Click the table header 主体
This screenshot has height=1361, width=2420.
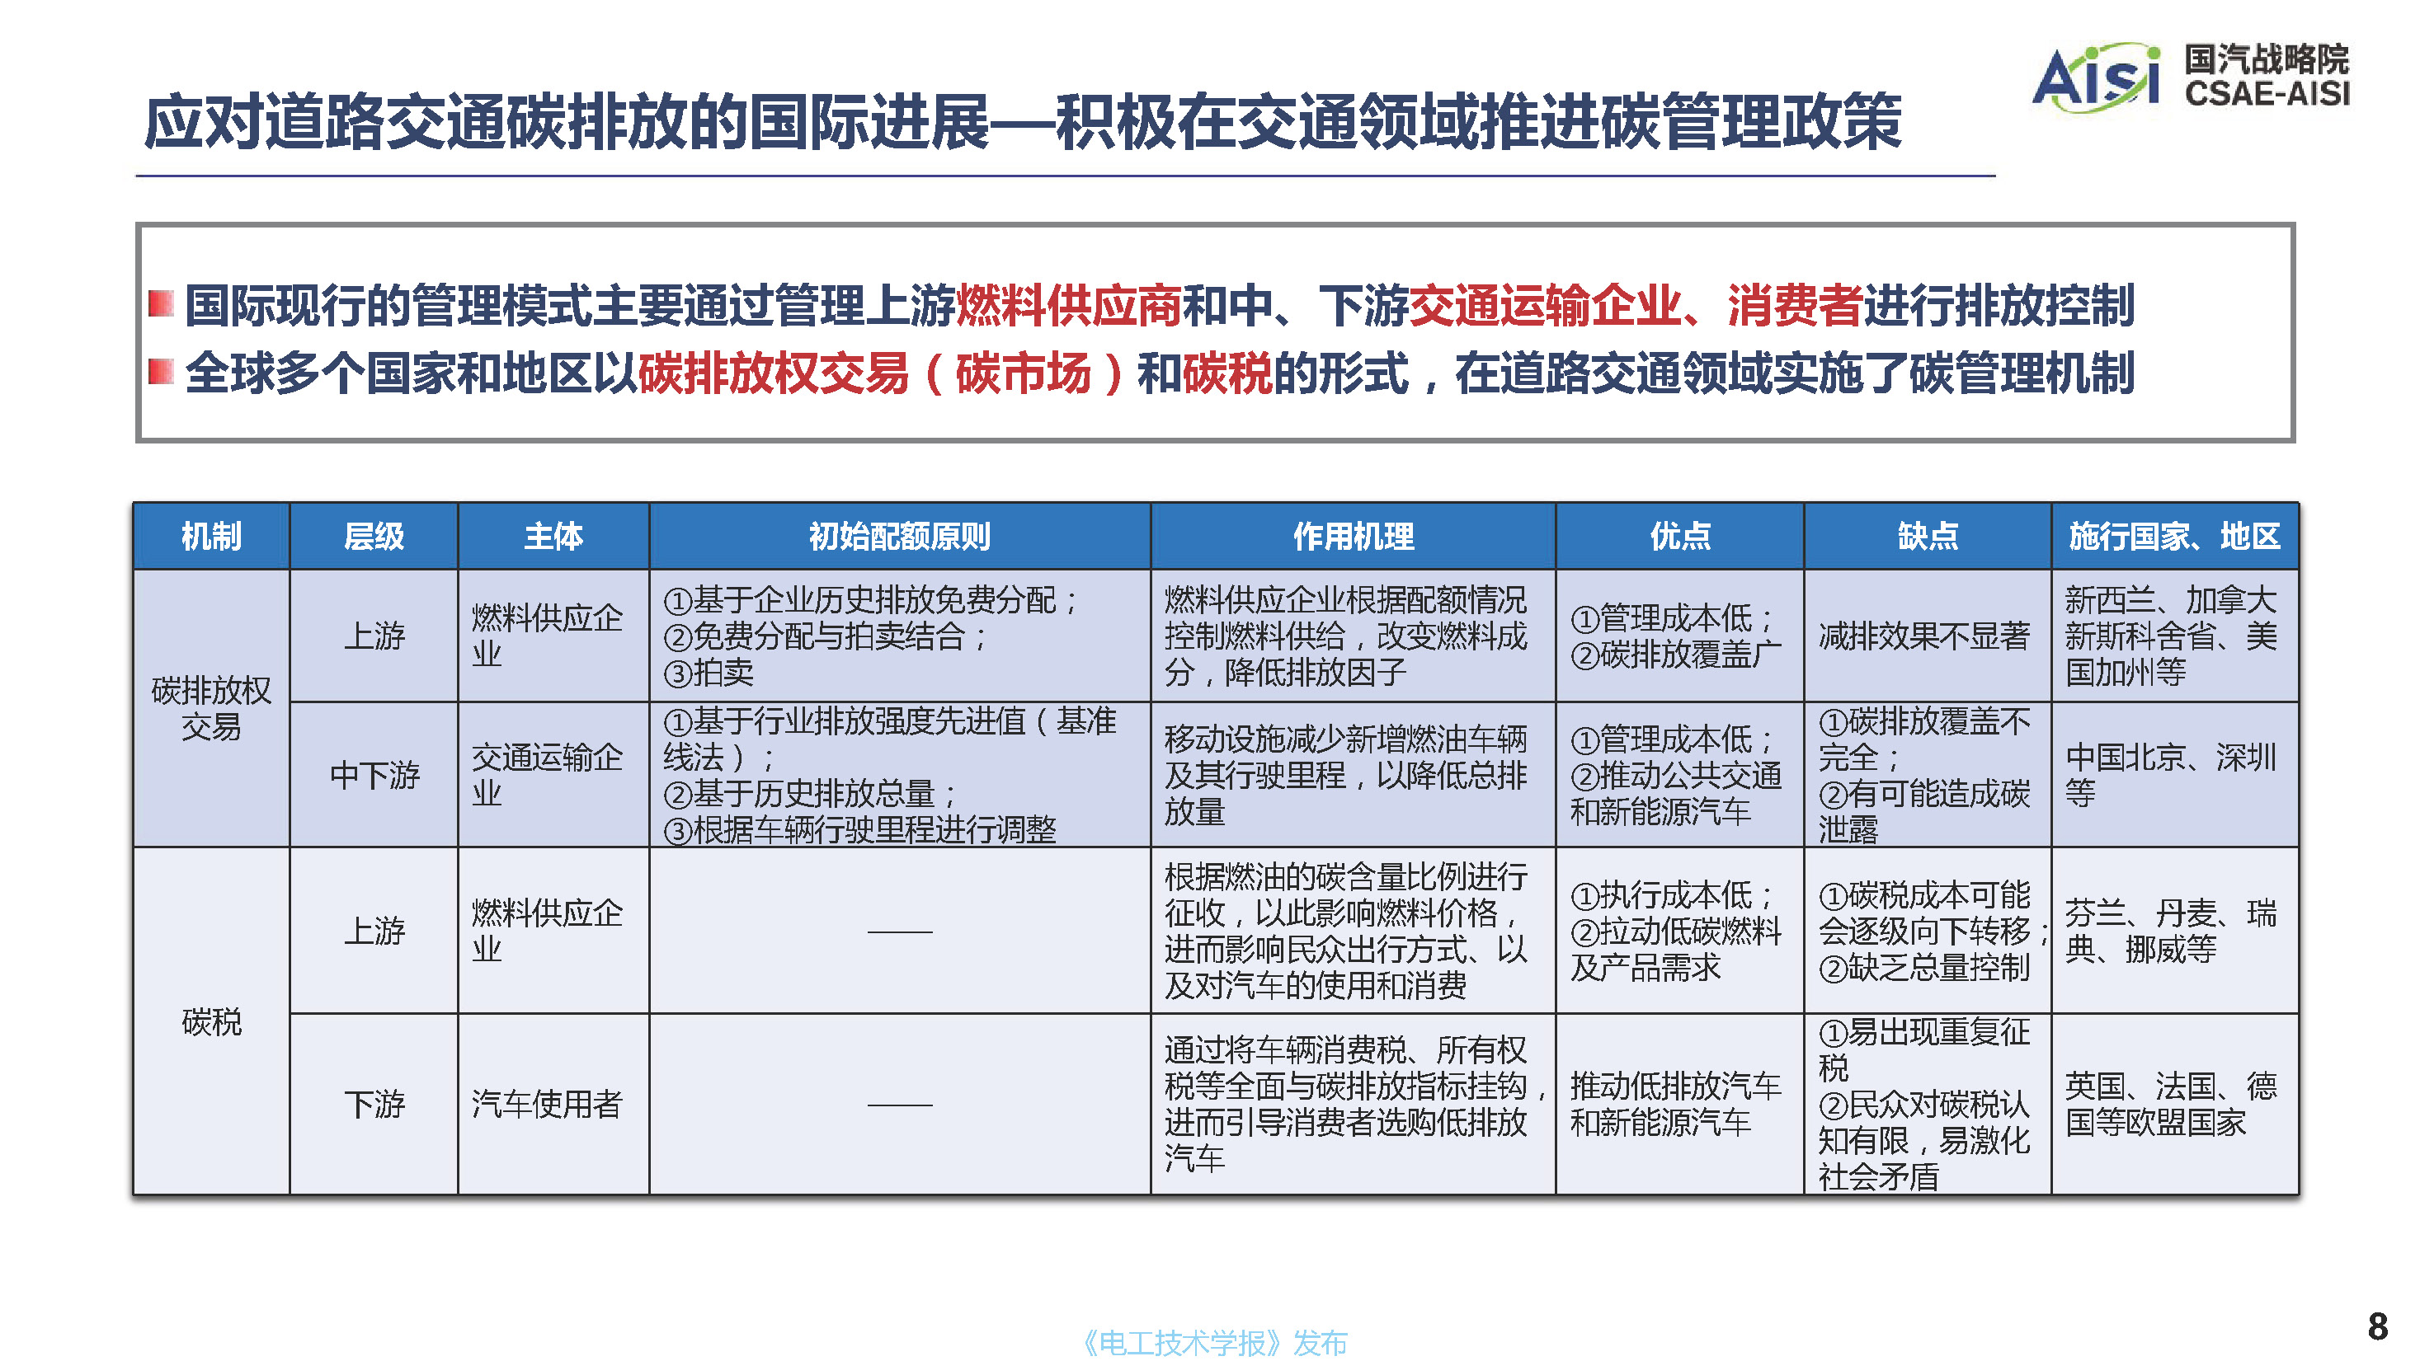(x=553, y=536)
